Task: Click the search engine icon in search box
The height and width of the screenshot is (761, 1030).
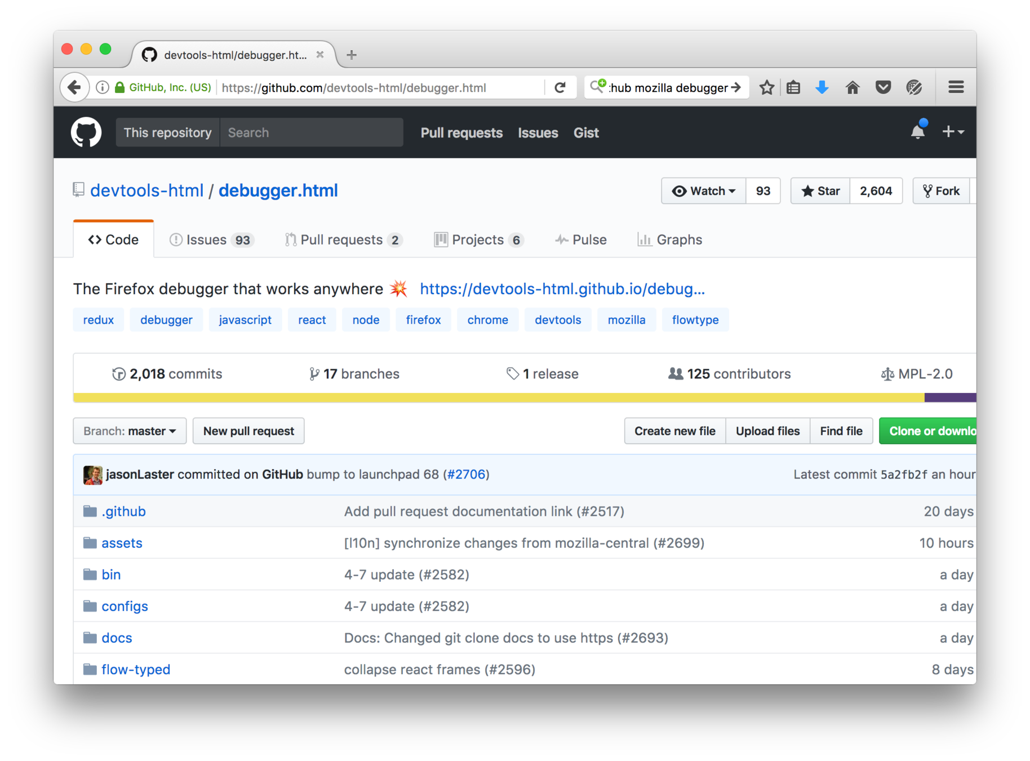Action: point(598,86)
